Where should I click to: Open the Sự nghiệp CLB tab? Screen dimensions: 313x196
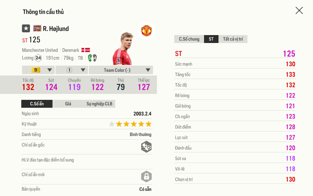click(x=99, y=104)
